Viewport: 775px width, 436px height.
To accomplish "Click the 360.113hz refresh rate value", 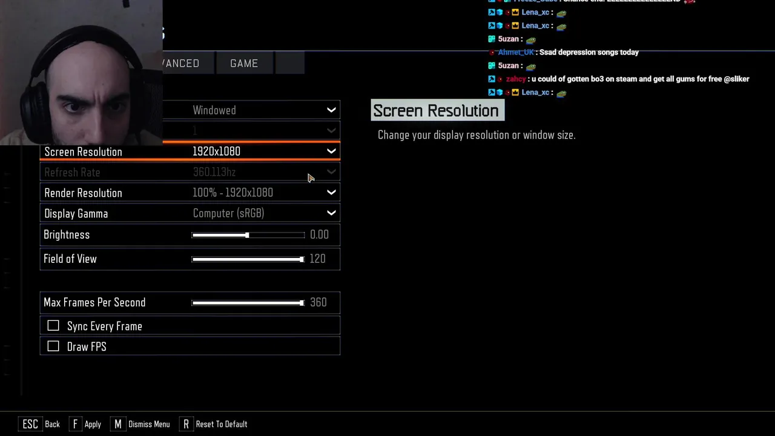I will (x=214, y=172).
